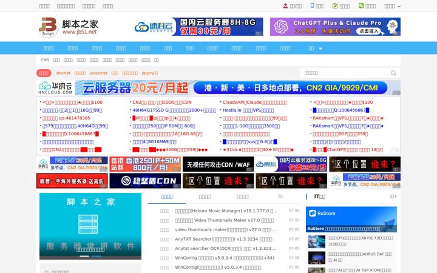Open the qq:461478385 ad link
The height and width of the screenshot is (273, 437).
[x=66, y=118]
